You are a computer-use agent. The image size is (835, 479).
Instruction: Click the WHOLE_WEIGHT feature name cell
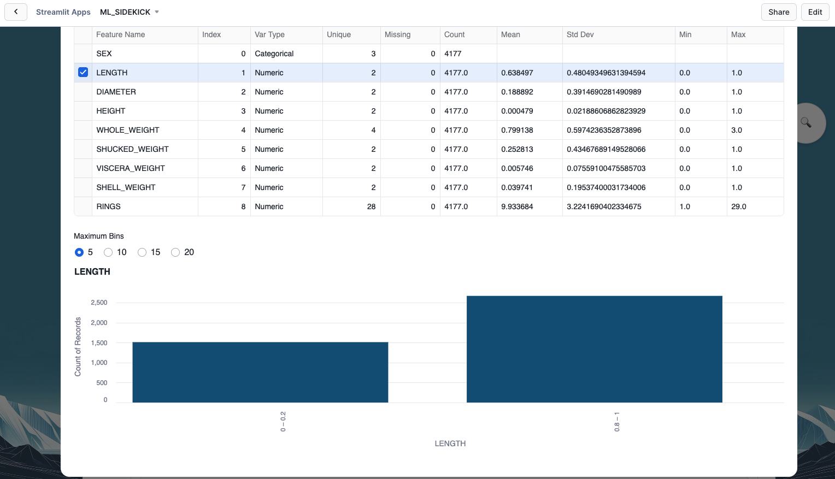(x=128, y=130)
